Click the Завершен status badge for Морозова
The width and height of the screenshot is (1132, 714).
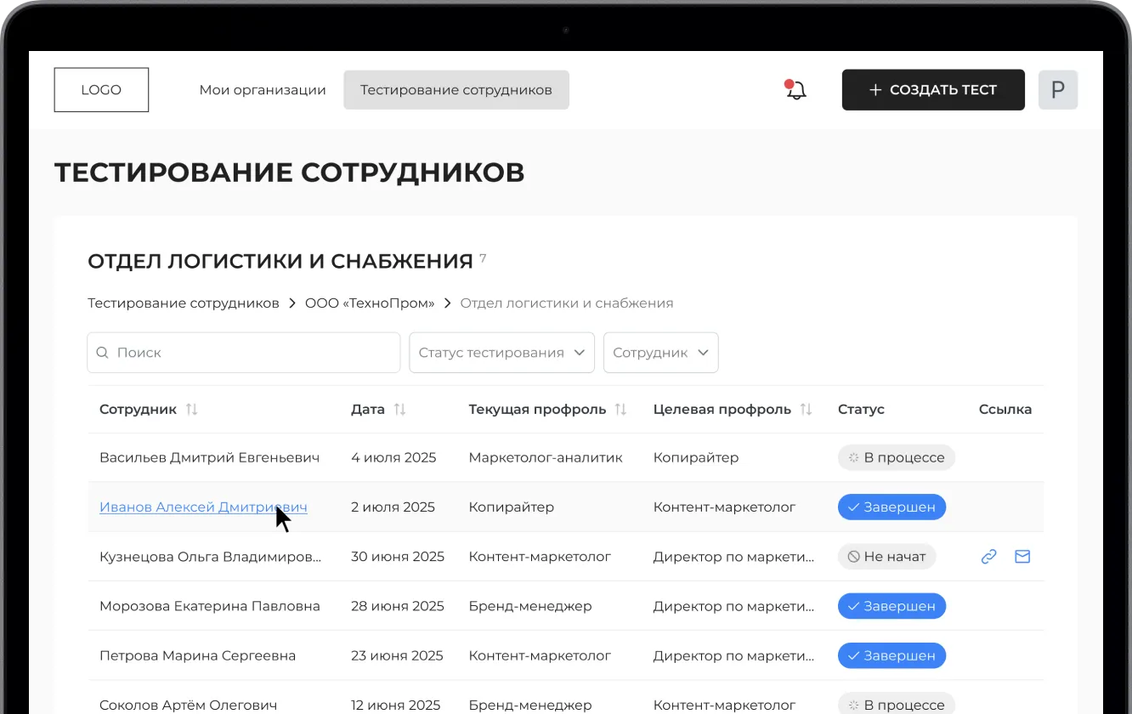(x=891, y=606)
